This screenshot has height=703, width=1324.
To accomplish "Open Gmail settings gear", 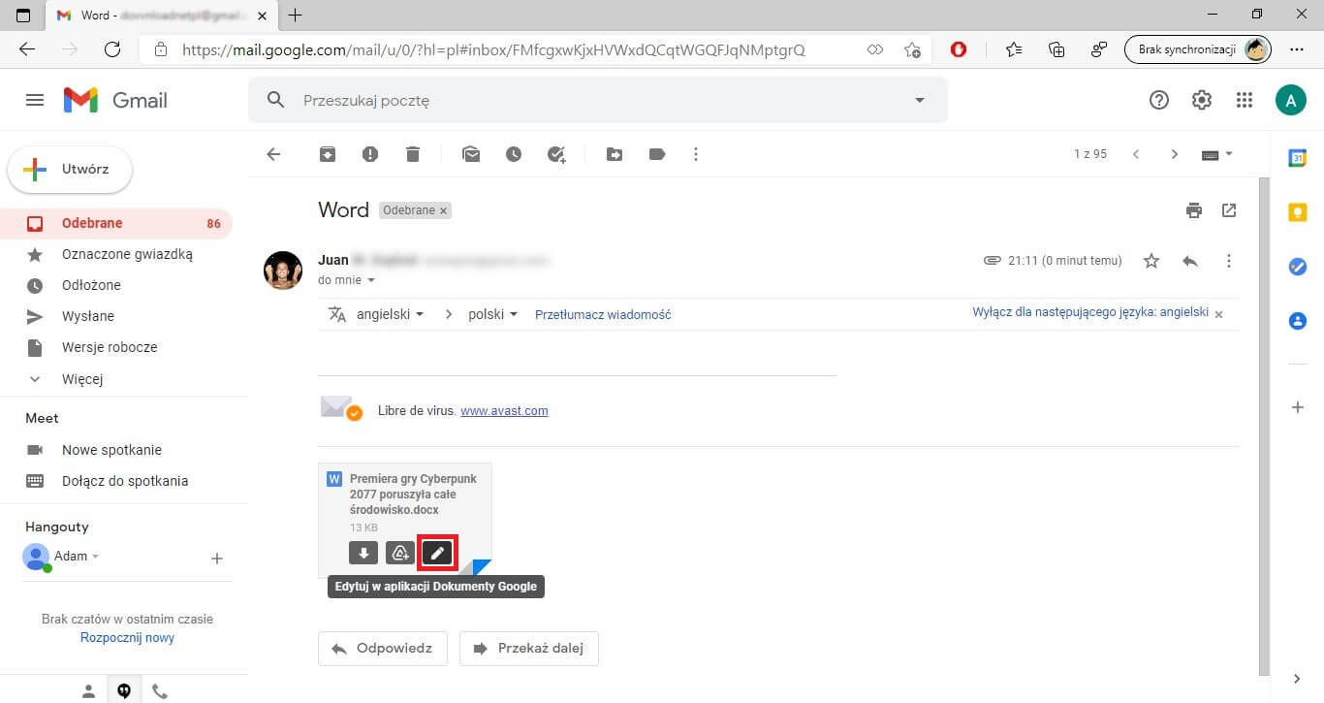I will [x=1202, y=100].
